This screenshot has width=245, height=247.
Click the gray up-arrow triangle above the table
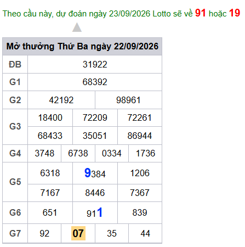point(77,27)
